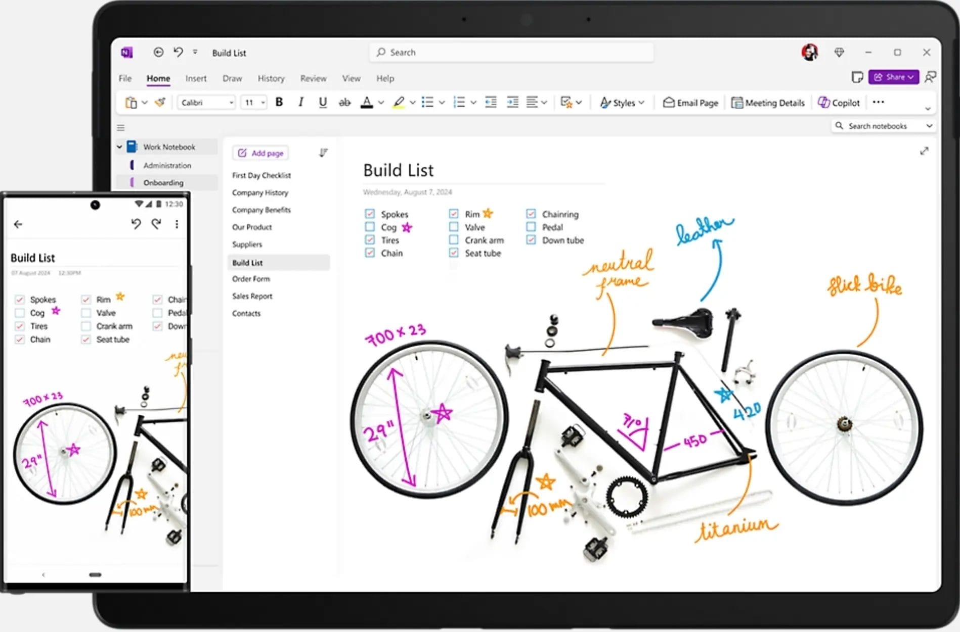The height and width of the screenshot is (632, 960).
Task: Click the Format Painter icon
Action: pyautogui.click(x=160, y=102)
